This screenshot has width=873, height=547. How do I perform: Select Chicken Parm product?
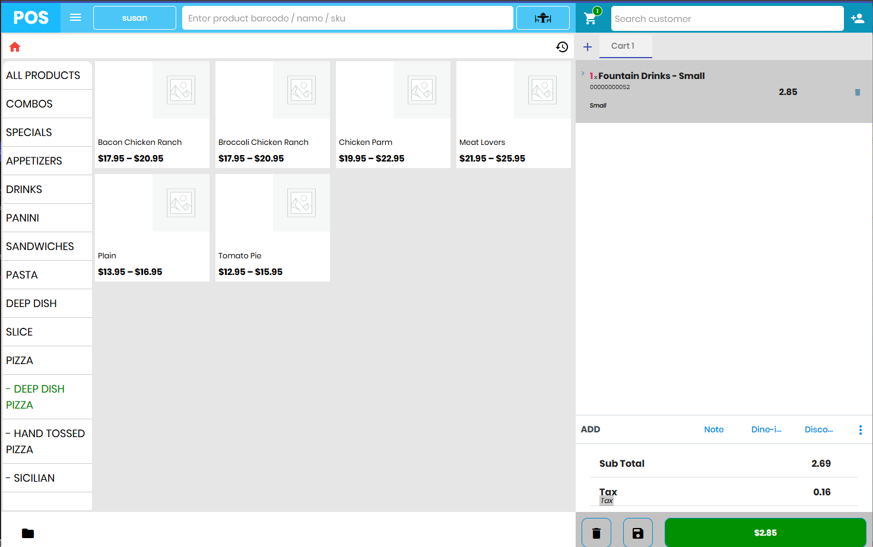pyautogui.click(x=393, y=115)
